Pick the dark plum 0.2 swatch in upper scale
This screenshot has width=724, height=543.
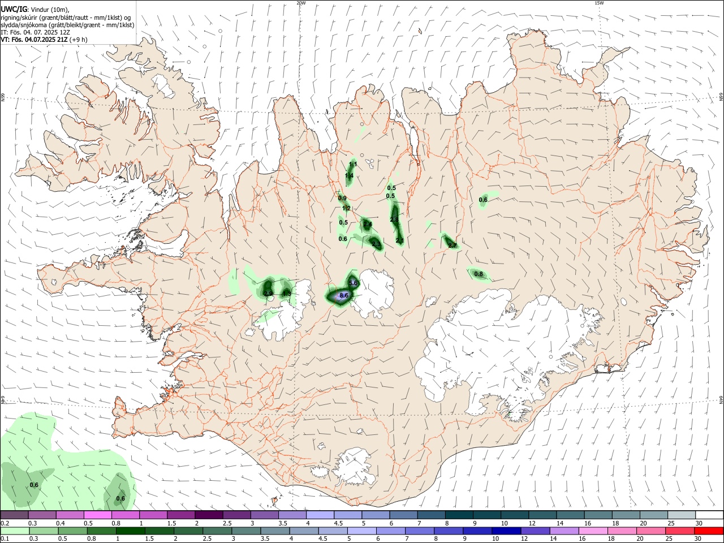(x=14, y=515)
